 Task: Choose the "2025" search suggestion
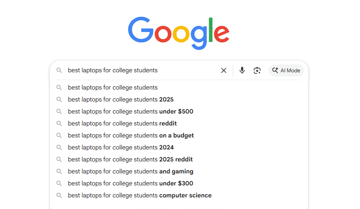[121, 100]
